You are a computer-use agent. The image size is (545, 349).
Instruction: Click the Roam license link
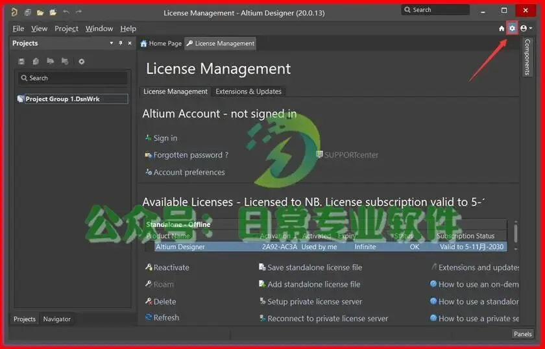pos(159,284)
